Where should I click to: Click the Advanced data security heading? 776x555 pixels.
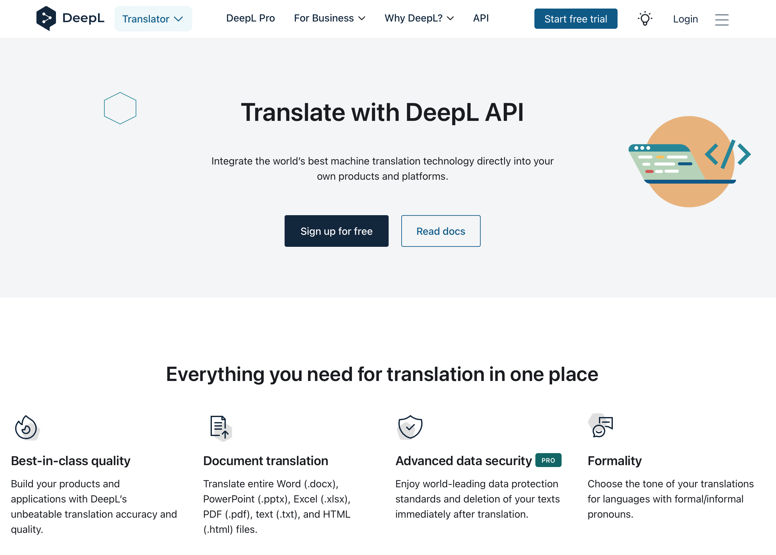coord(464,461)
